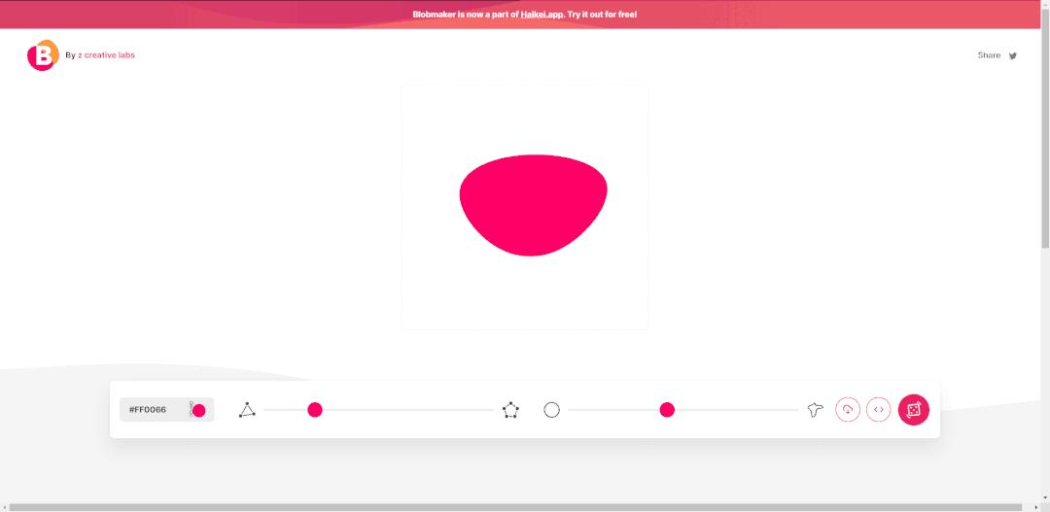The width and height of the screenshot is (1050, 512).
Task: Click the complexity slider handle
Action: pyautogui.click(x=315, y=410)
